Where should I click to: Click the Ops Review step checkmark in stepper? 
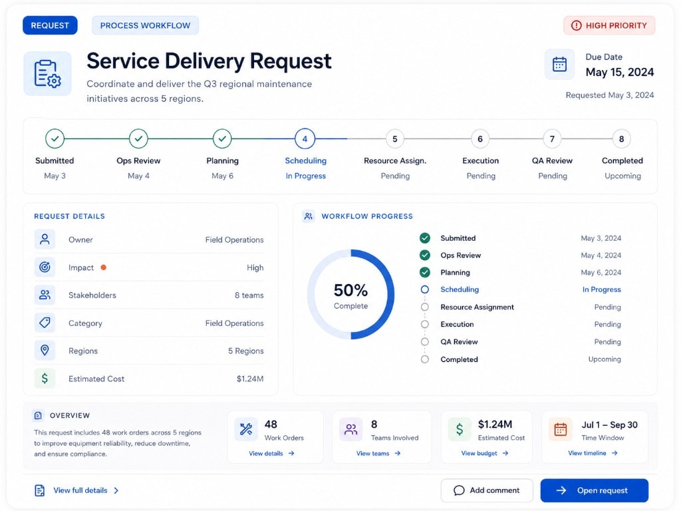[x=138, y=138]
